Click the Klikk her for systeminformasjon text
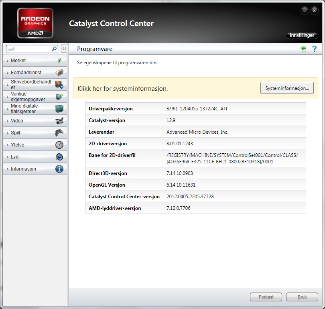 point(122,89)
